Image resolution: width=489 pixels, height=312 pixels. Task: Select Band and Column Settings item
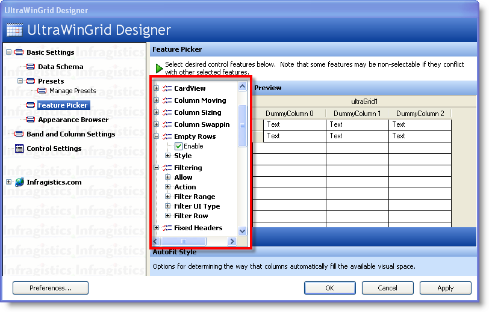[70, 134]
